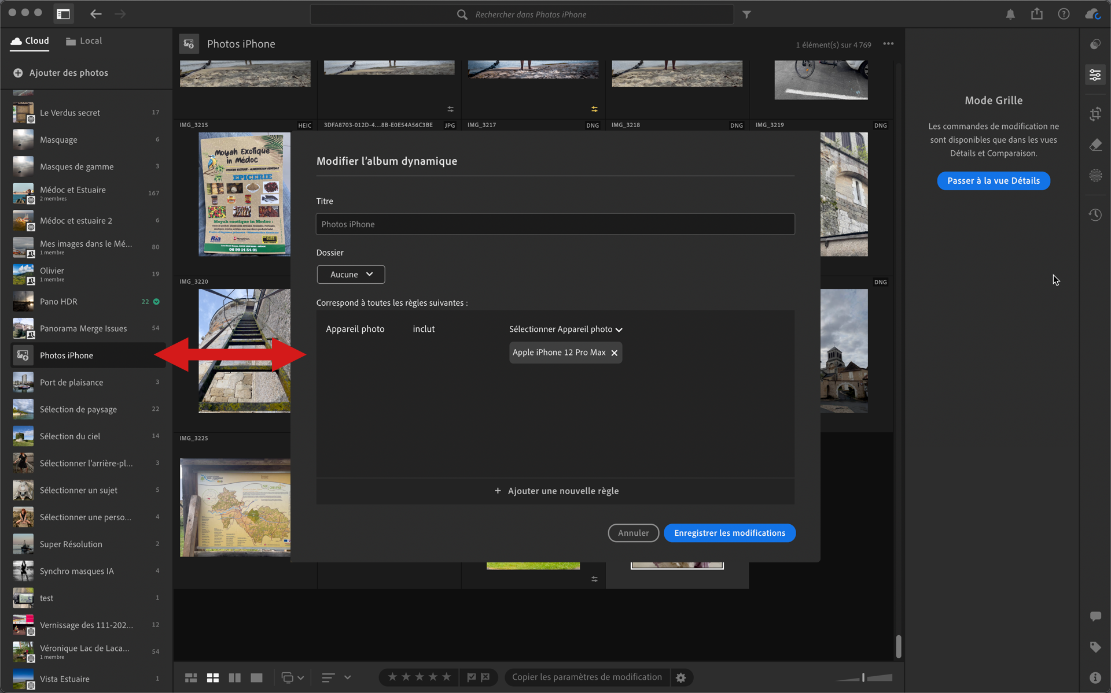Switch to square grid view
This screenshot has width=1111, height=693.
[x=213, y=677]
